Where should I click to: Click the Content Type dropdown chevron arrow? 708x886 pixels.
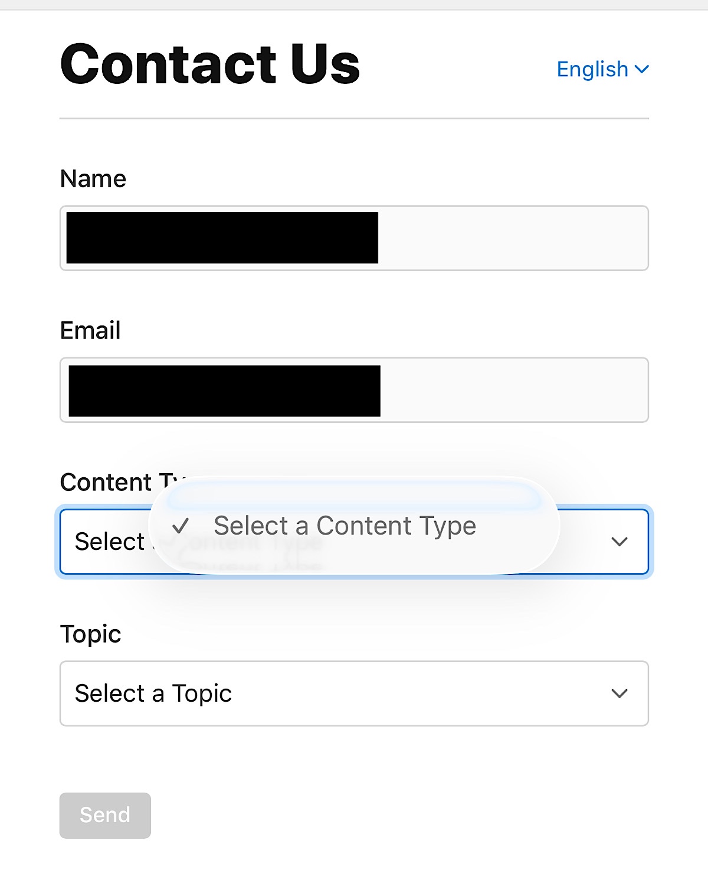tap(619, 542)
